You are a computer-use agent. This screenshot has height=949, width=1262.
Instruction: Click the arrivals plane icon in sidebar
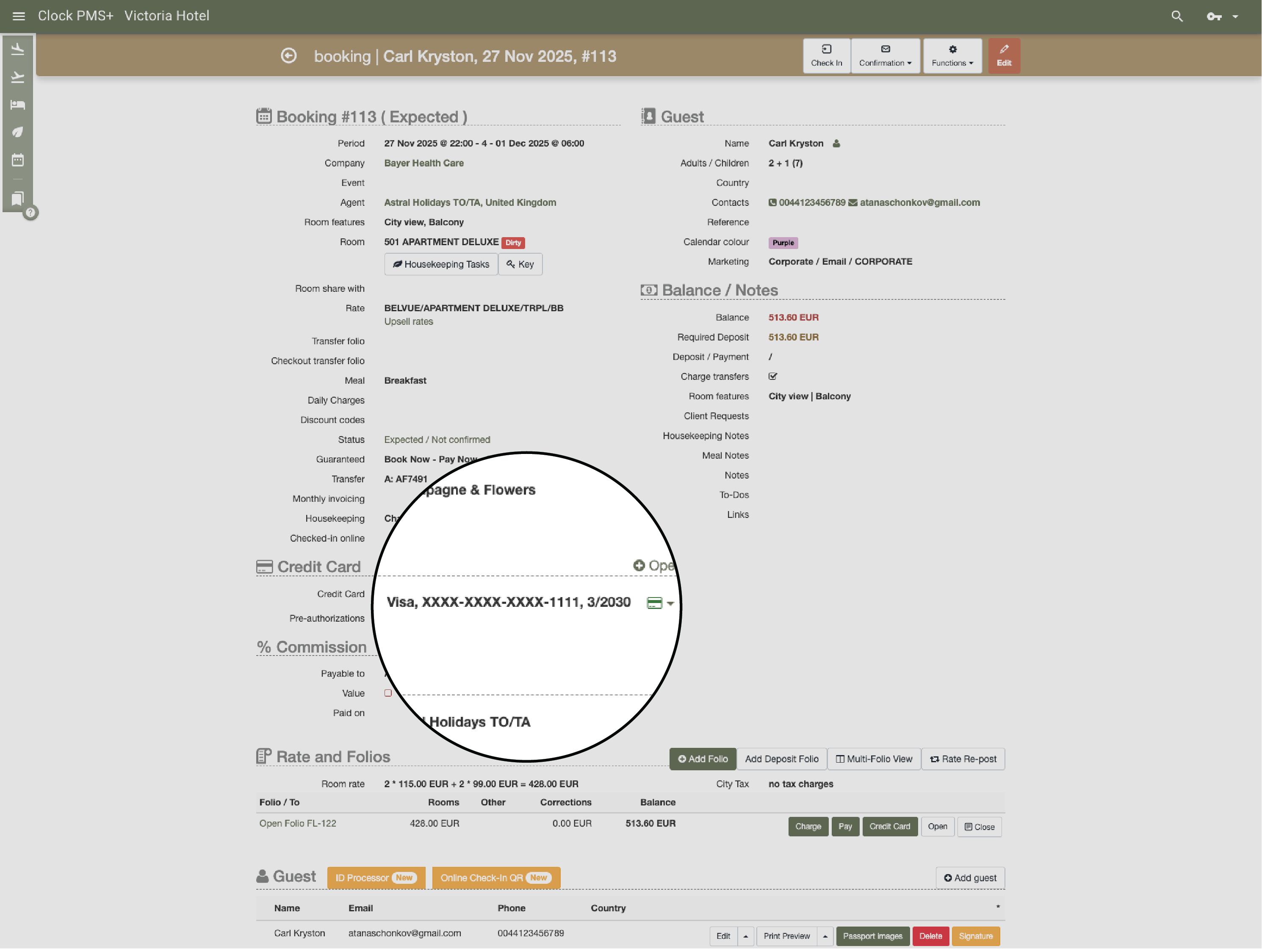pyautogui.click(x=18, y=50)
